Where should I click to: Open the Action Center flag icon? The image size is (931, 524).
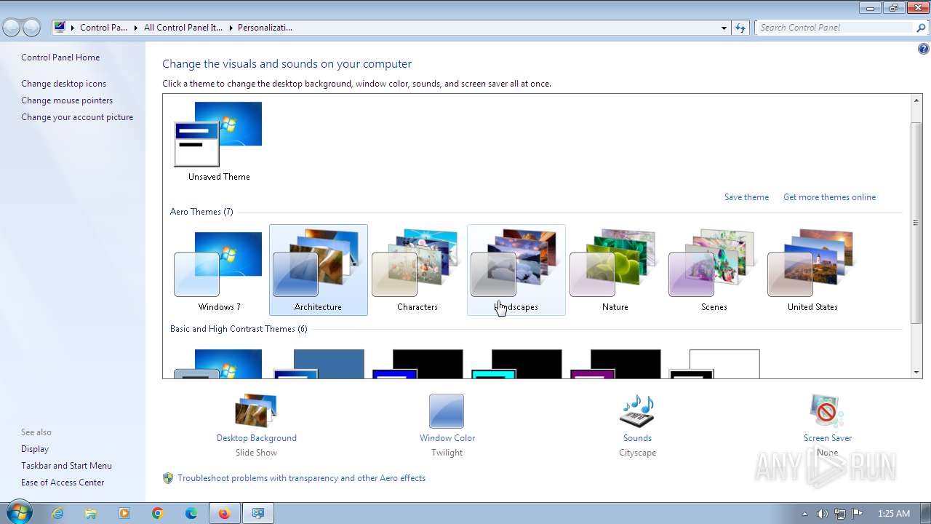coord(858,514)
